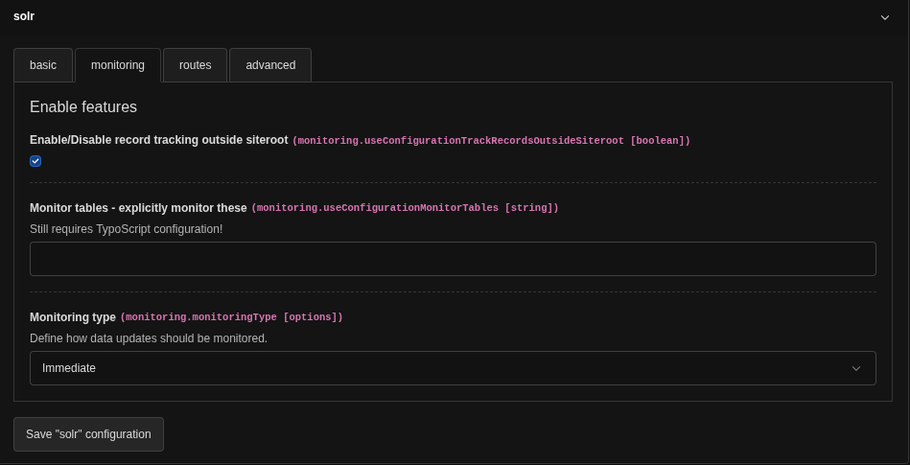Click the TypoScript configuration hint text
This screenshot has height=465, width=910.
126,229
